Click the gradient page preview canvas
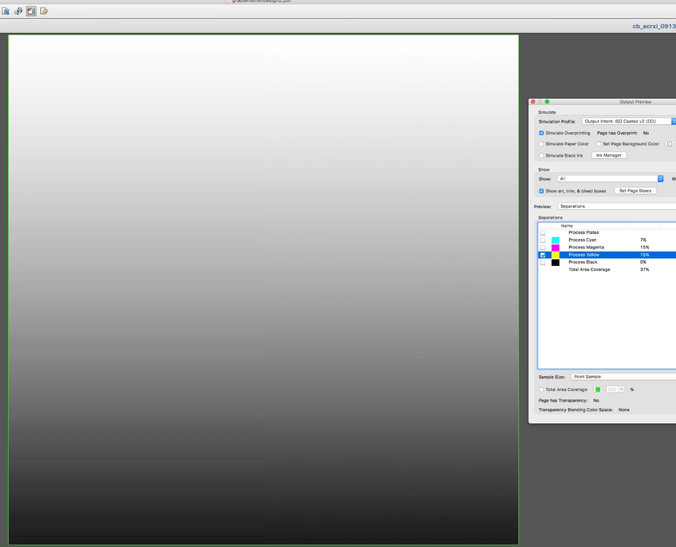Screen dimensions: 676x547 [x=264, y=290]
